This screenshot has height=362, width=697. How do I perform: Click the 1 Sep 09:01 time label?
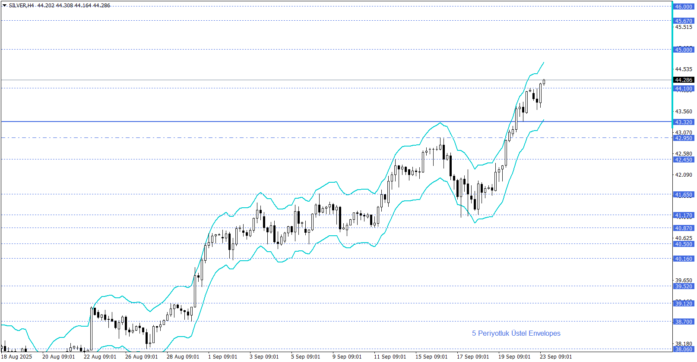(x=223, y=356)
